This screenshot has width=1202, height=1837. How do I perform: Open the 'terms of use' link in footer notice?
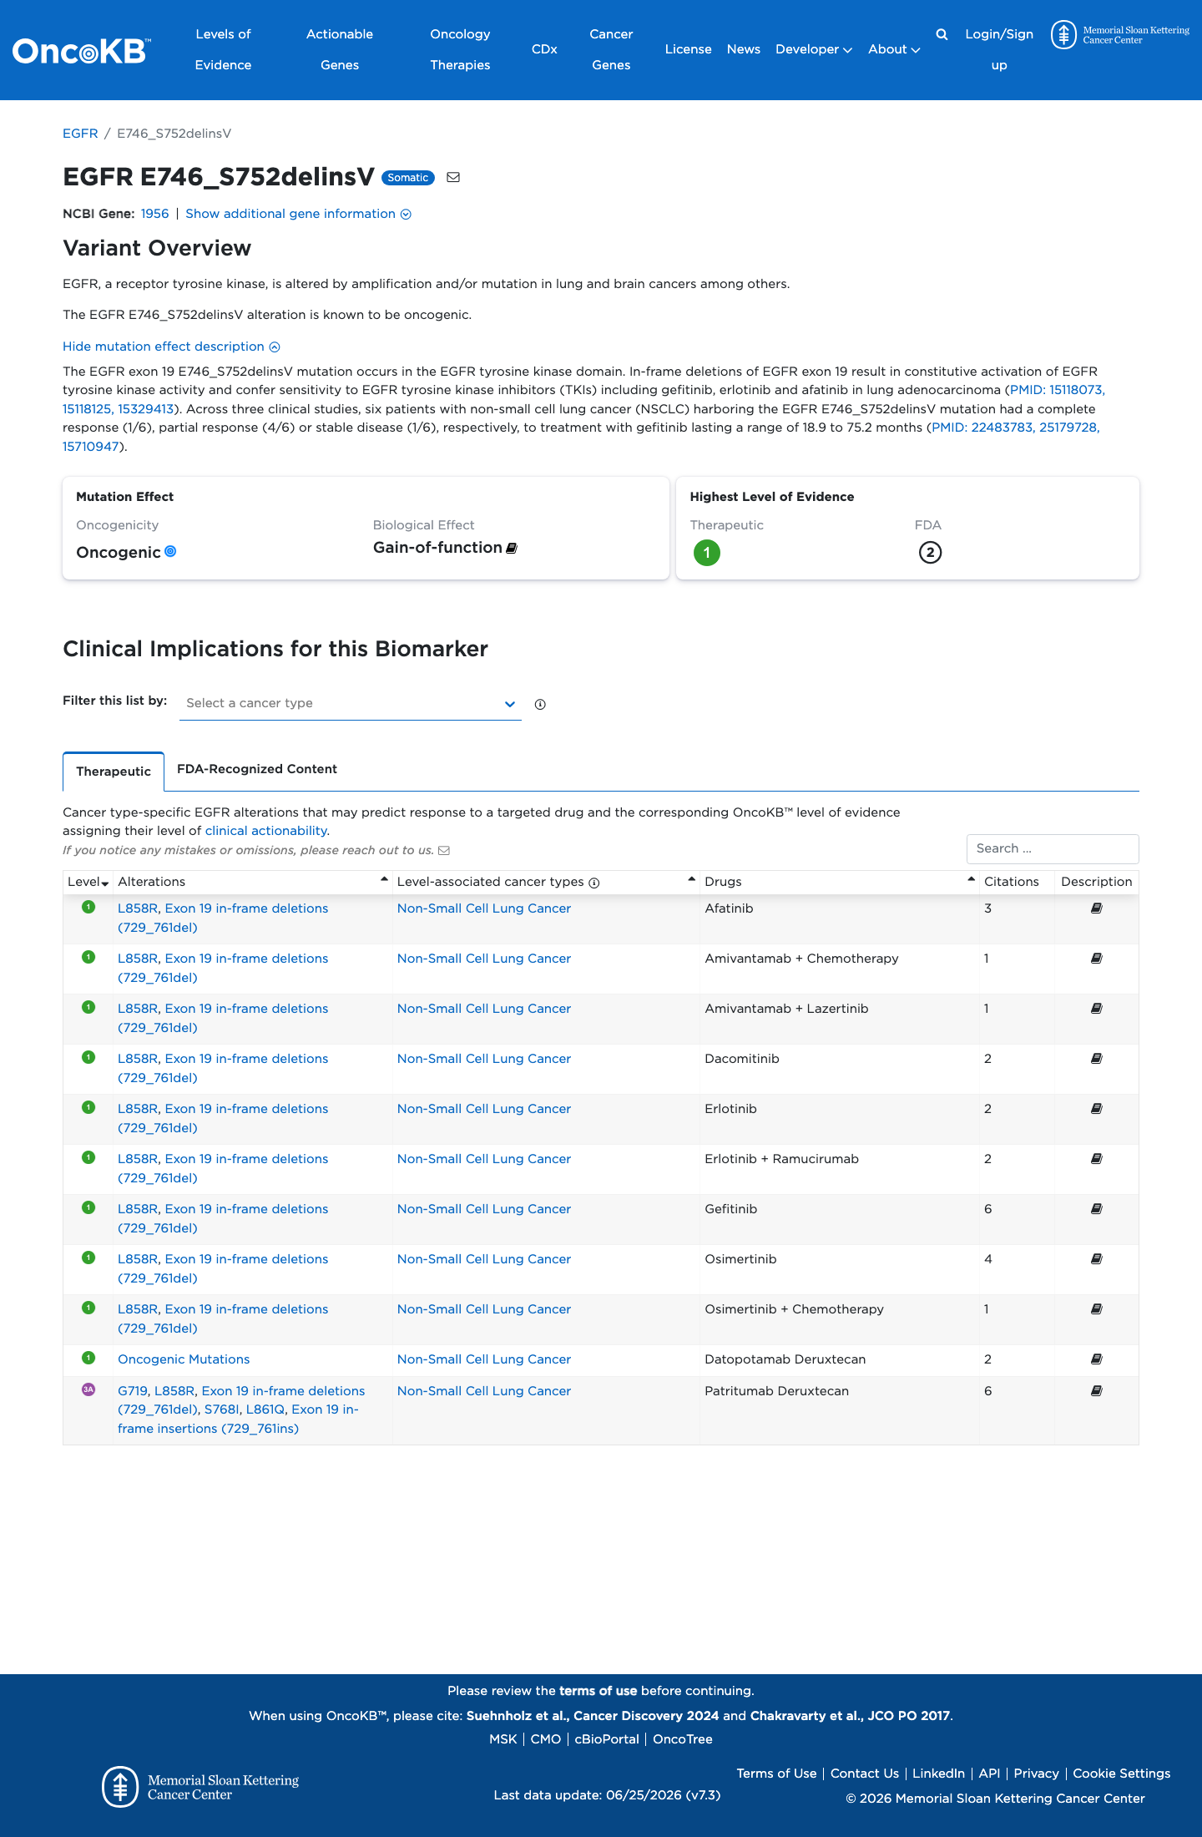tap(598, 1691)
